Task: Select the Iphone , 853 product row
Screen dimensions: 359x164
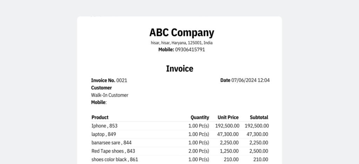Action: (104, 126)
